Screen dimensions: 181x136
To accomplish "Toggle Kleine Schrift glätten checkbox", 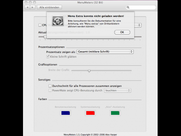I will [48, 57].
